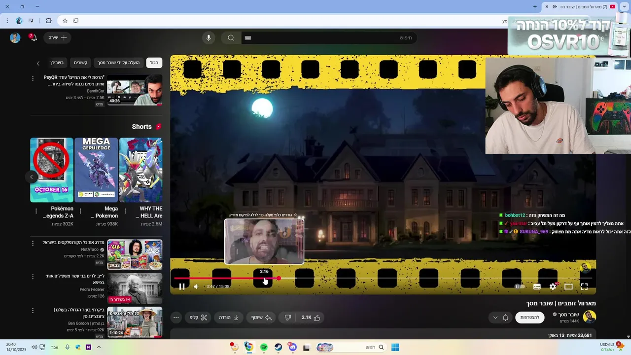
Task: Toggle subtitles/captions button in player
Action: pyautogui.click(x=537, y=286)
